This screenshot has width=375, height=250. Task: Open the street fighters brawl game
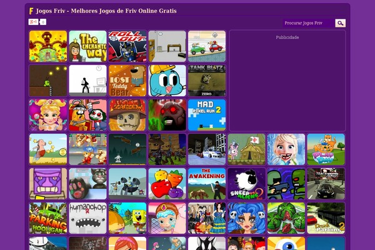[x=87, y=149]
